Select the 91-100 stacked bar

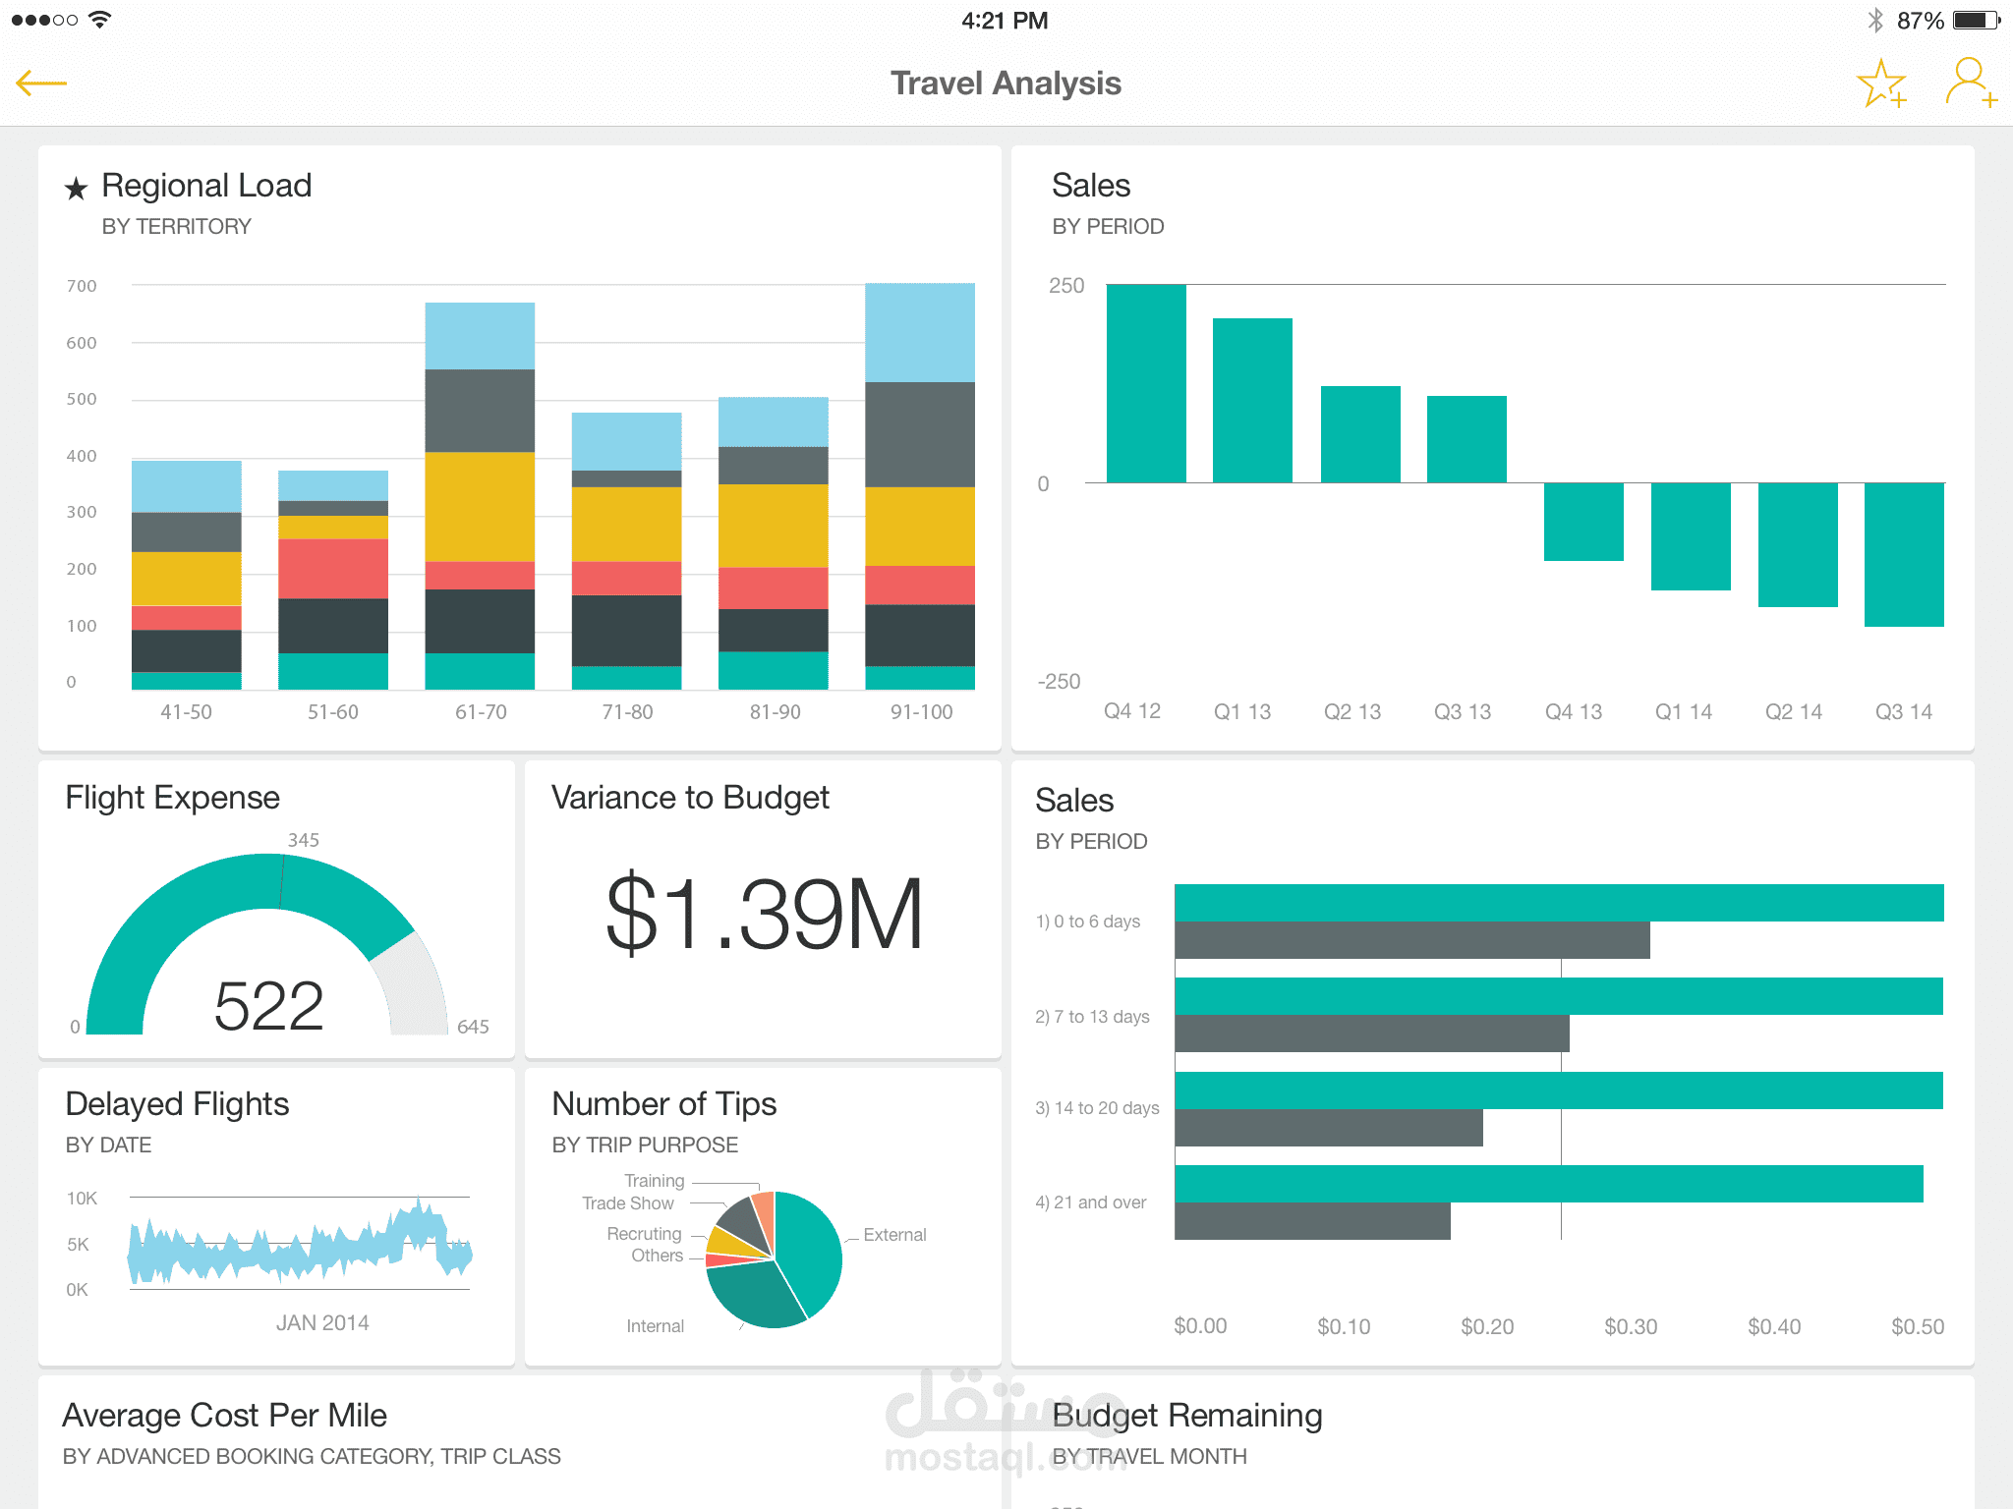point(920,486)
